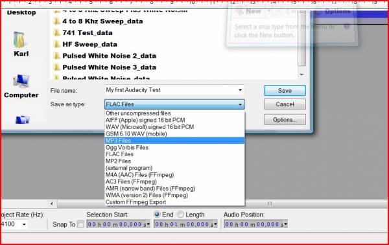Choose AC3 Files (FFmpeg)
389x245 pixels.
174,181
